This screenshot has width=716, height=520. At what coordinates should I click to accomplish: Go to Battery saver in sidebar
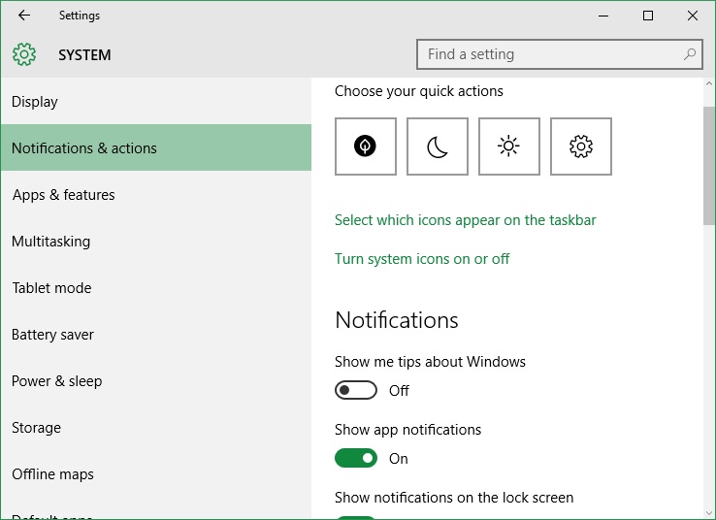[x=156, y=334]
